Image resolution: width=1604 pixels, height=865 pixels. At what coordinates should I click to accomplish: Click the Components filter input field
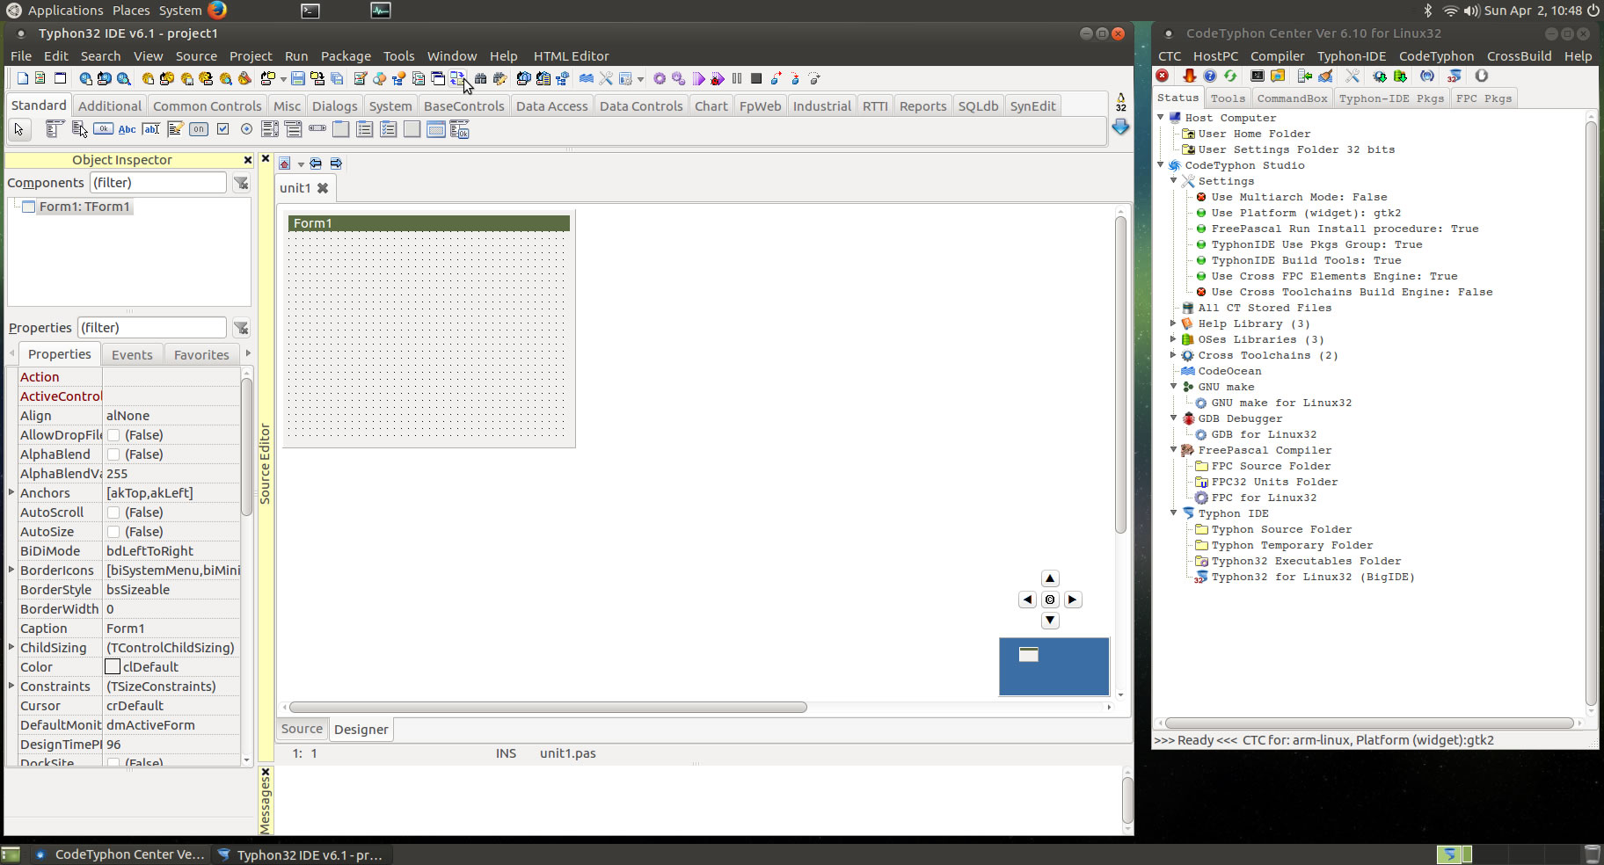[158, 183]
